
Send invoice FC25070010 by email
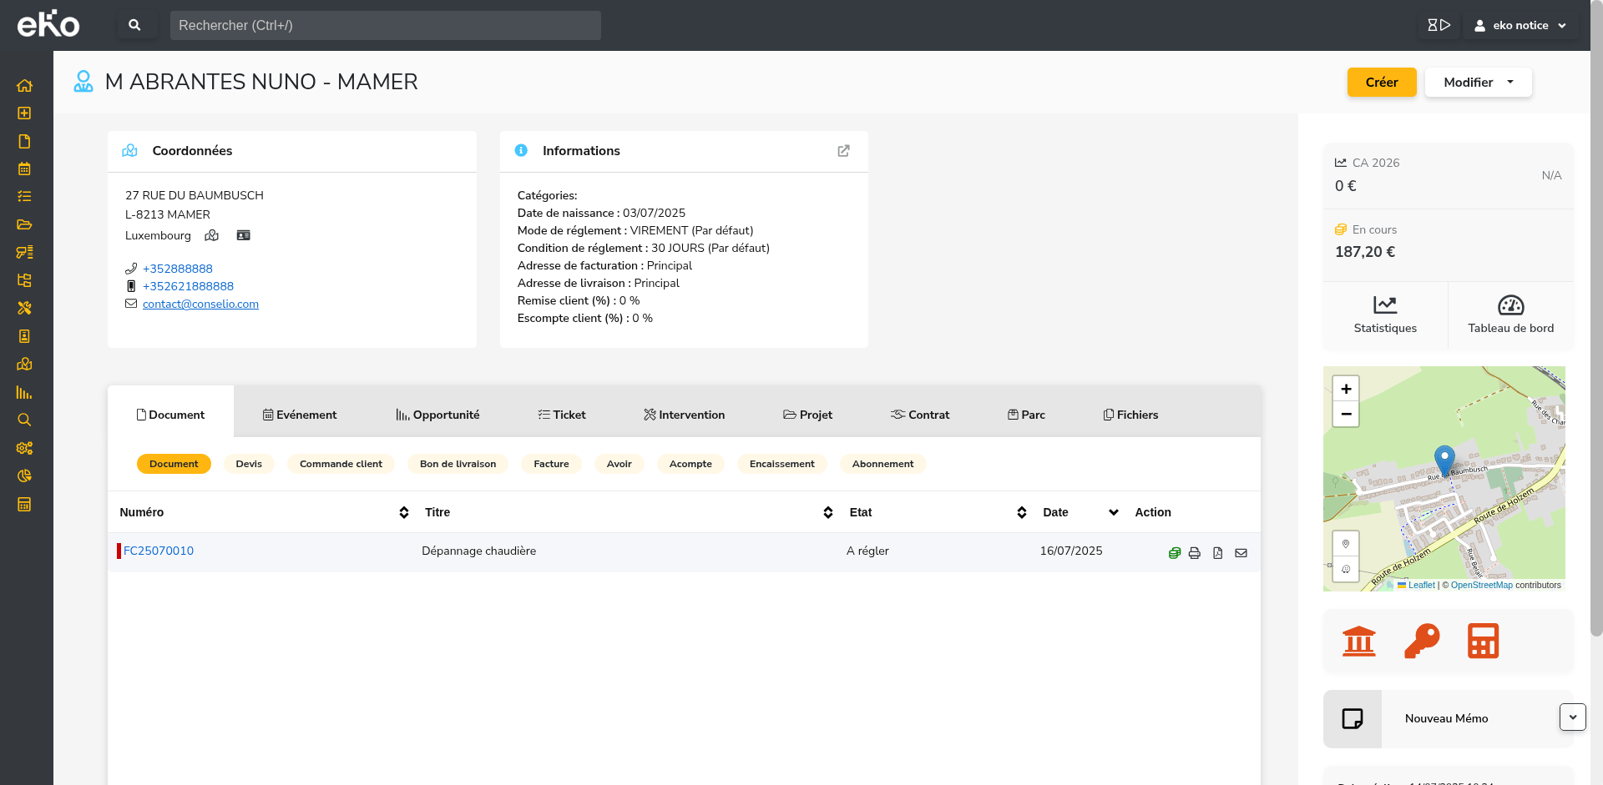pos(1241,552)
